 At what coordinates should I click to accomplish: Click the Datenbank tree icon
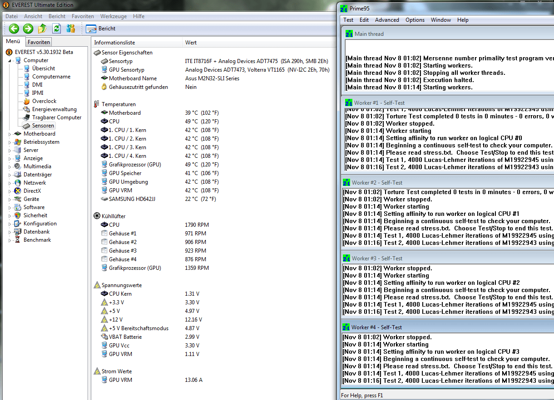[18, 232]
